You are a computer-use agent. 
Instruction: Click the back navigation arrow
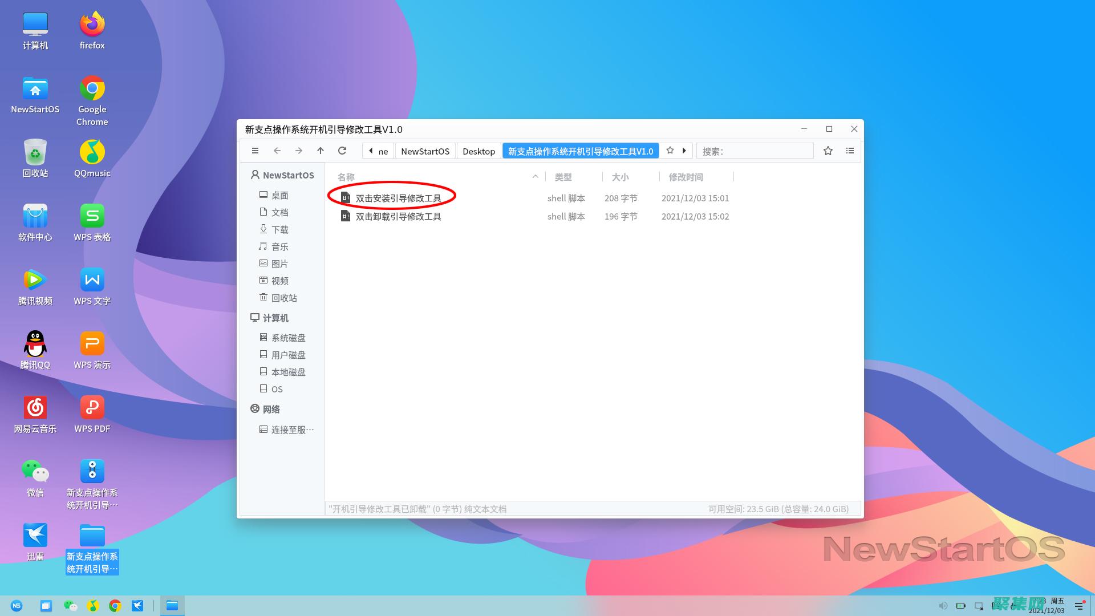point(277,151)
